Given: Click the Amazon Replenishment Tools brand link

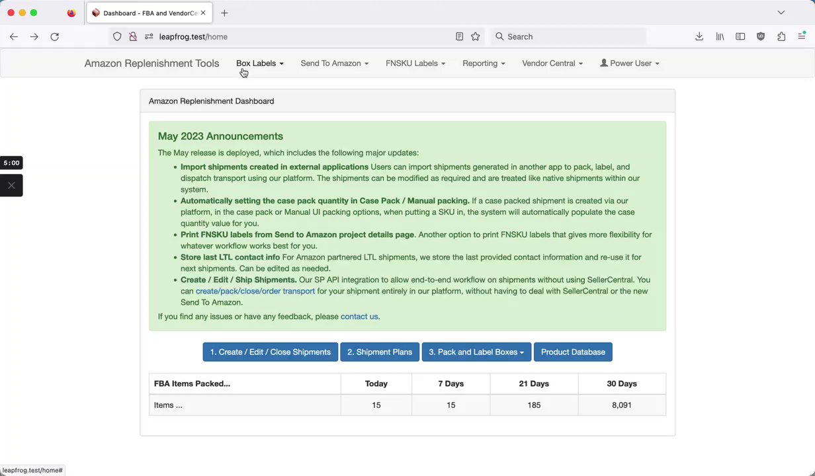Looking at the screenshot, I should click(151, 63).
